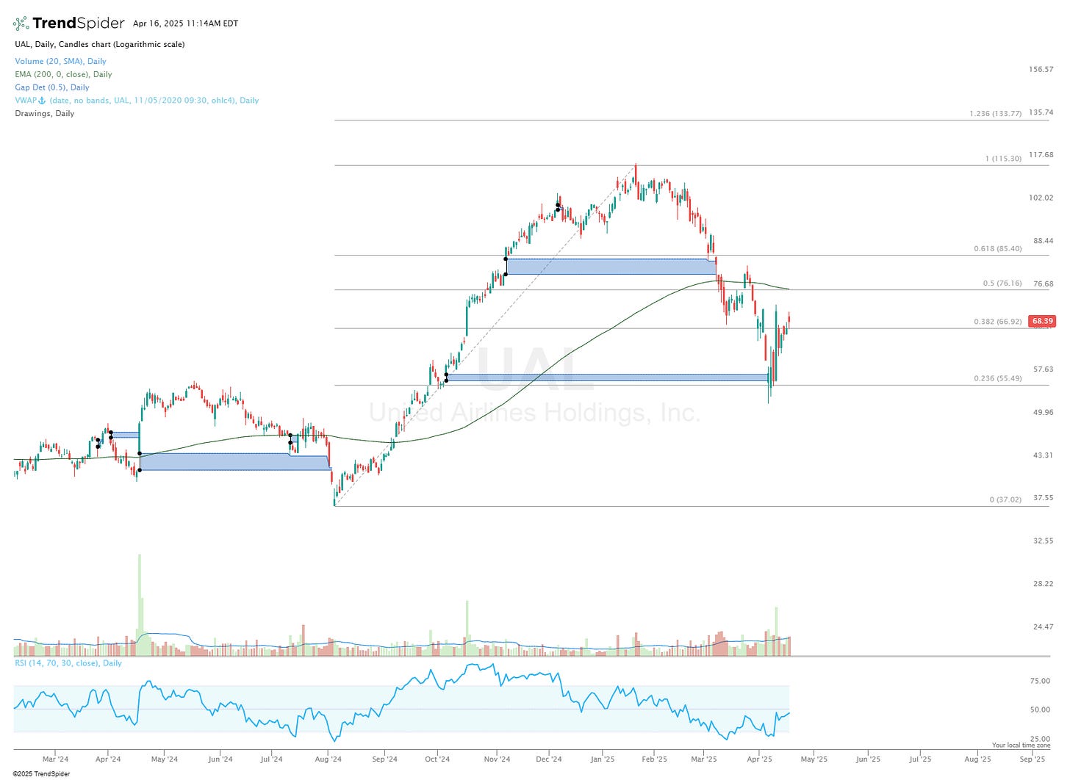
Task: Click the 32.55 price axis value
Action: [1043, 541]
